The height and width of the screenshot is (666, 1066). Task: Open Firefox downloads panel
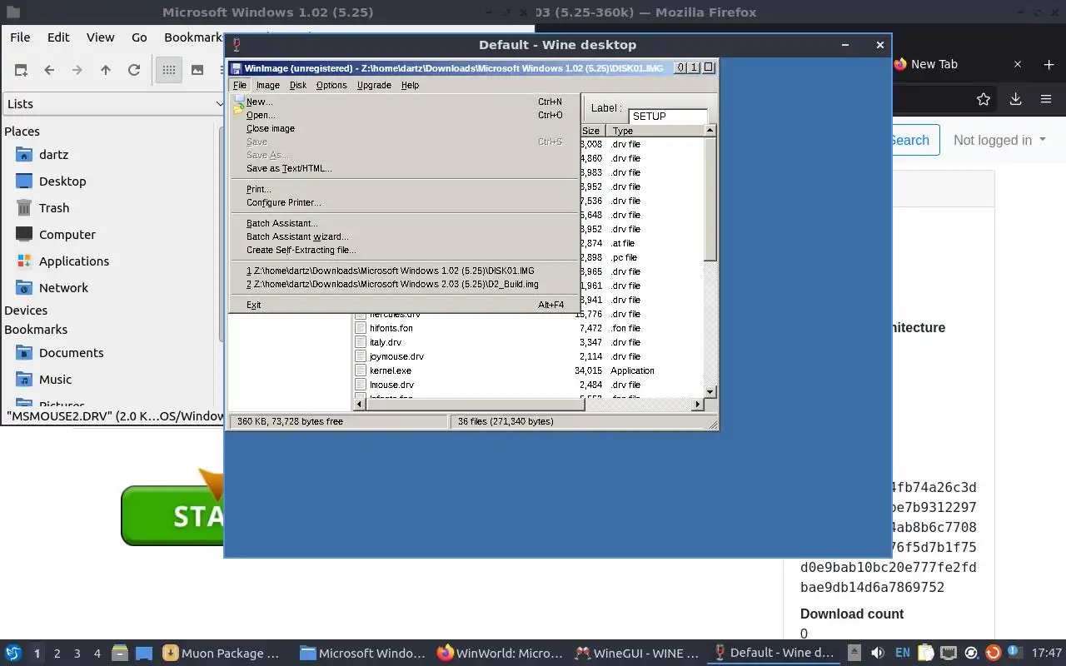(x=1015, y=99)
